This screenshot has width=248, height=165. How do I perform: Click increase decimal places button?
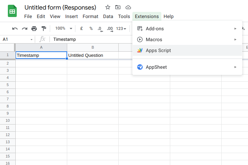point(110,29)
